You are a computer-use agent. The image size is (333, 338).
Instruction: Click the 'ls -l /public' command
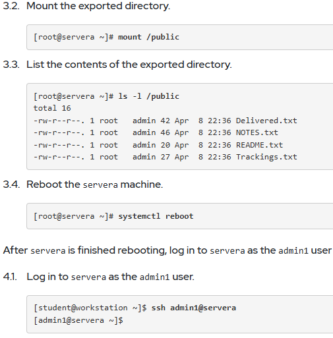[148, 96]
